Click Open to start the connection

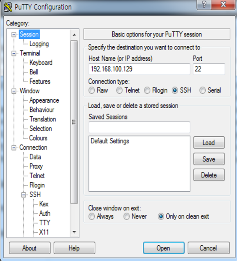[x=163, y=248]
